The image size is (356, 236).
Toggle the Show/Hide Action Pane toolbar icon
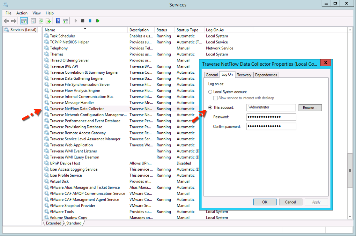[65, 21]
